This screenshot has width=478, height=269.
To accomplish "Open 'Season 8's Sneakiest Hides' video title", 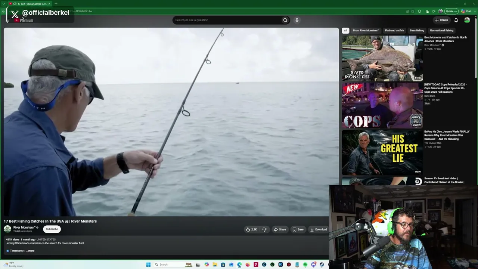I will pos(444,180).
